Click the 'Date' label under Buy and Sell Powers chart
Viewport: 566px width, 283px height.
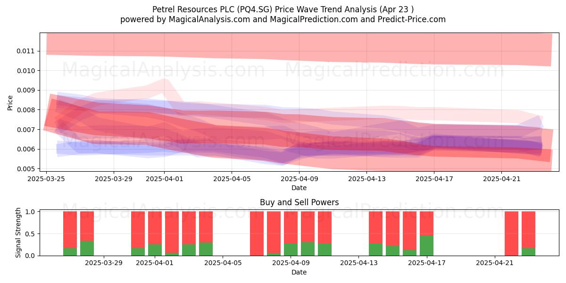pyautogui.click(x=299, y=272)
